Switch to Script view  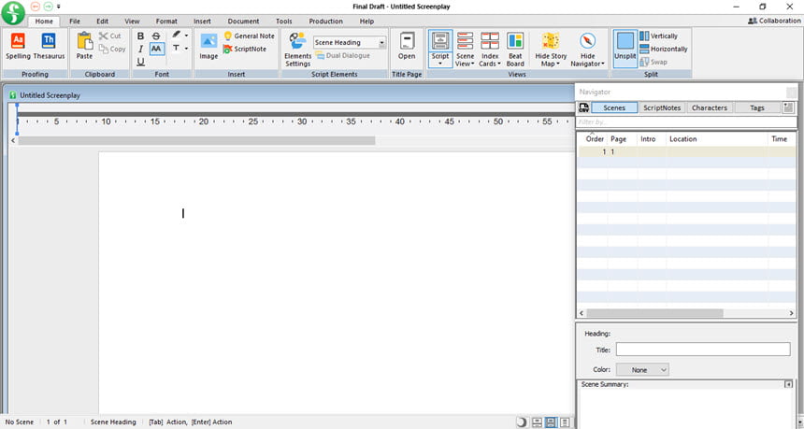click(440, 49)
